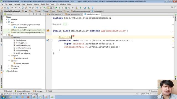Toggle the Gradle tool window stripe

click(176, 17)
